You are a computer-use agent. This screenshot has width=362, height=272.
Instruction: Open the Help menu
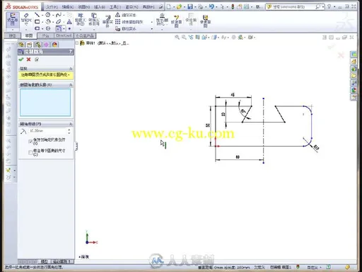[148, 6]
